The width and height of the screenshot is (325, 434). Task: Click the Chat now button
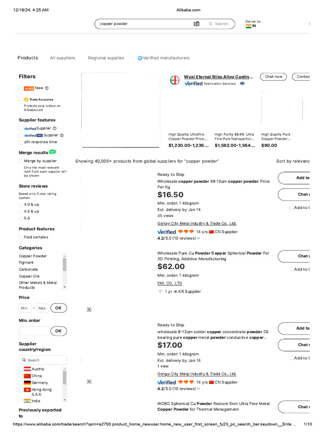[x=273, y=77]
